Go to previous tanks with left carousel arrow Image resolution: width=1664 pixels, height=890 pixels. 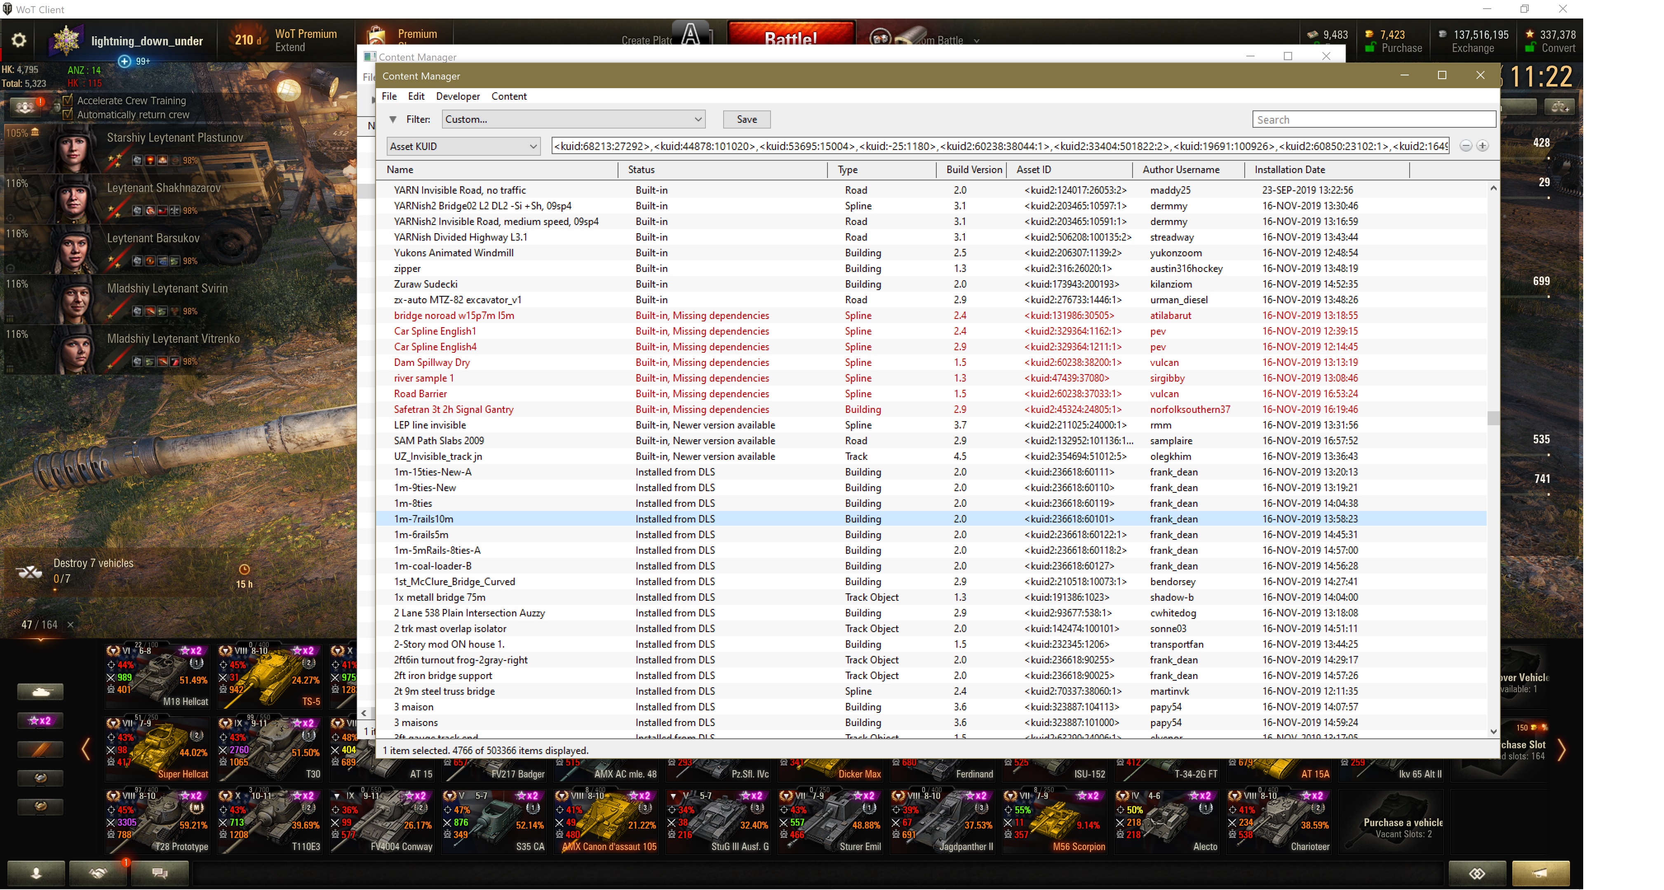click(86, 749)
